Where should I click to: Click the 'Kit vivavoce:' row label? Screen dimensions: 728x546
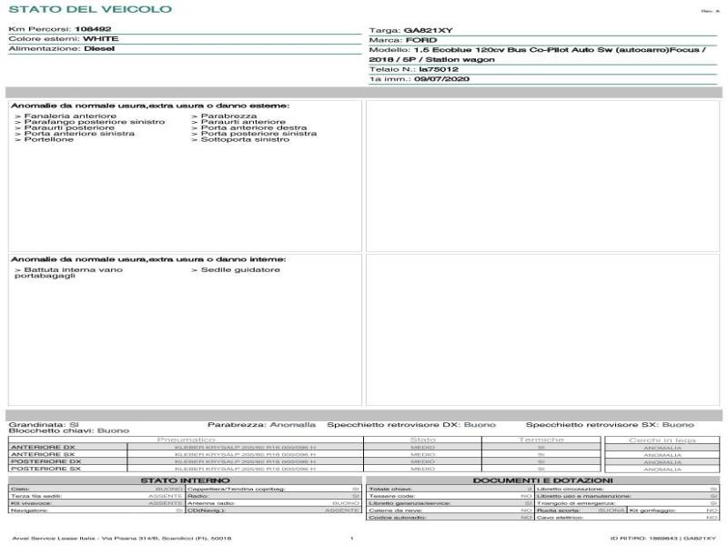coord(31,503)
